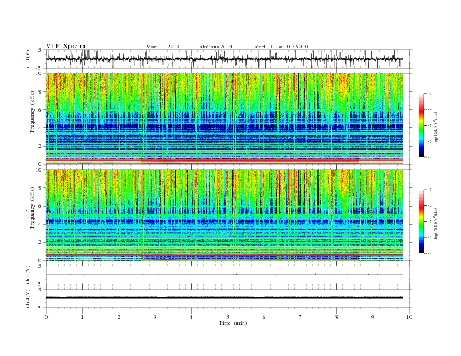The image size is (461, 356).
Task: Click the "7" tick label on the time axis
Action: pos(300,317)
